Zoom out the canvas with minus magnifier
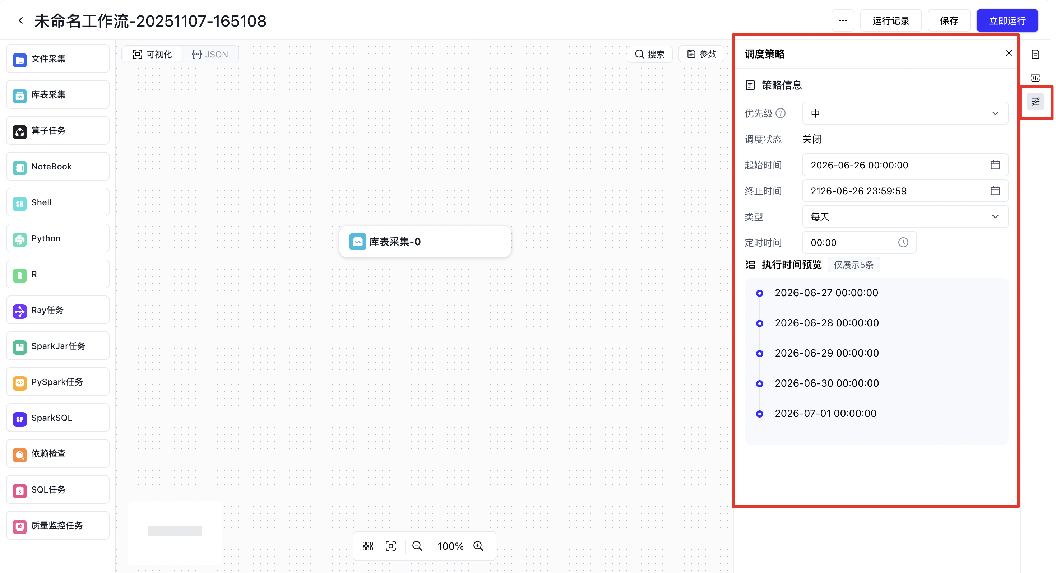This screenshot has width=1056, height=573. (417, 546)
